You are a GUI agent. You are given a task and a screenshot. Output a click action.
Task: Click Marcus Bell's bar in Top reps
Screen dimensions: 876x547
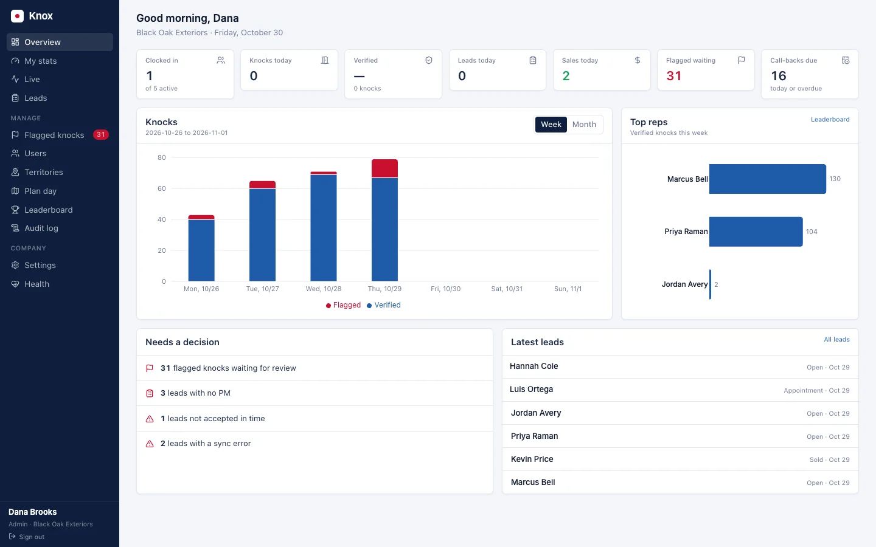(x=768, y=179)
